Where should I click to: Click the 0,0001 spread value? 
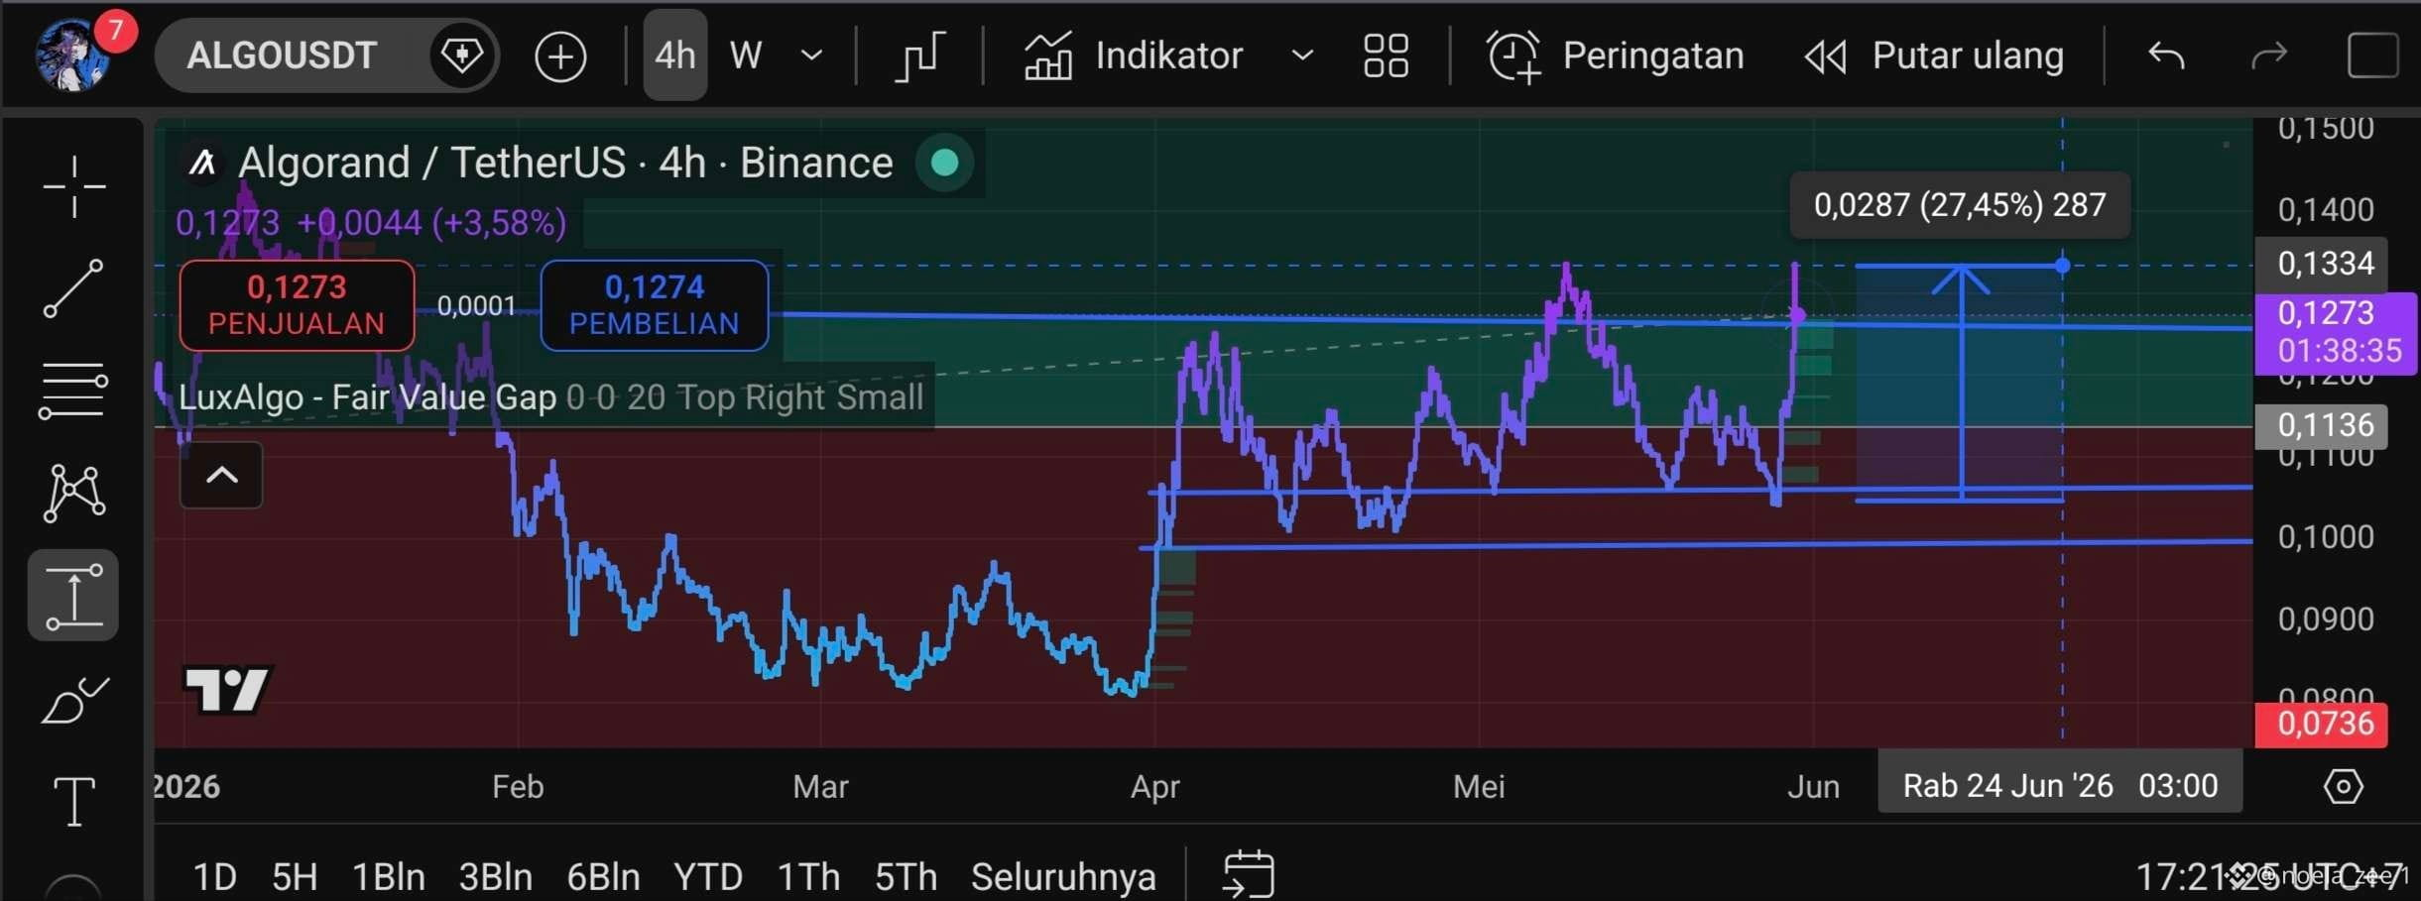coord(477,305)
